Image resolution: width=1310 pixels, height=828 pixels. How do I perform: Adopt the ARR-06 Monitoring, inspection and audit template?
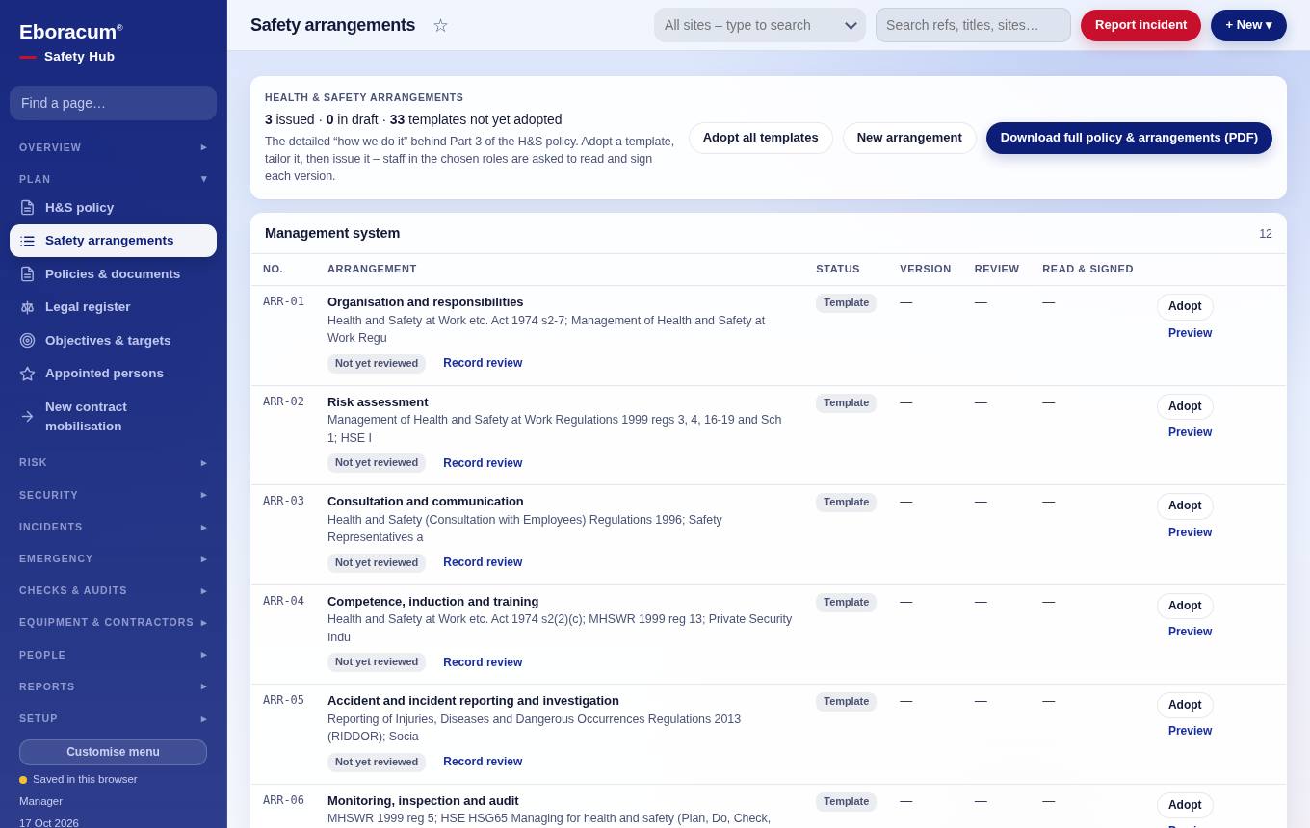pyautogui.click(x=1185, y=805)
